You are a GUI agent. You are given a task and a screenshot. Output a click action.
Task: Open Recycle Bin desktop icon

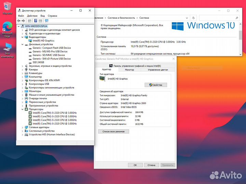pos(7,8)
